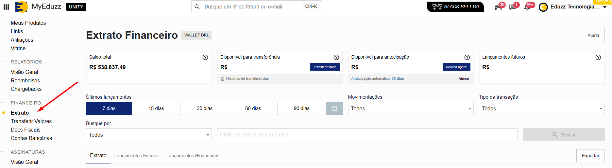This screenshot has width=612, height=168.
Task: Select the 15 dias period option
Action: [156, 108]
